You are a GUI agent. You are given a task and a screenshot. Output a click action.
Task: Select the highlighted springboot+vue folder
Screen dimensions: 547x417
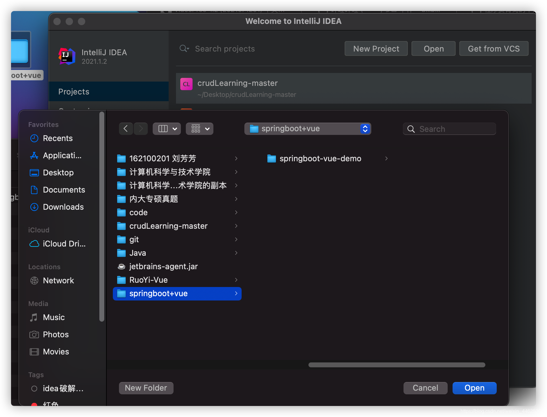coord(177,293)
